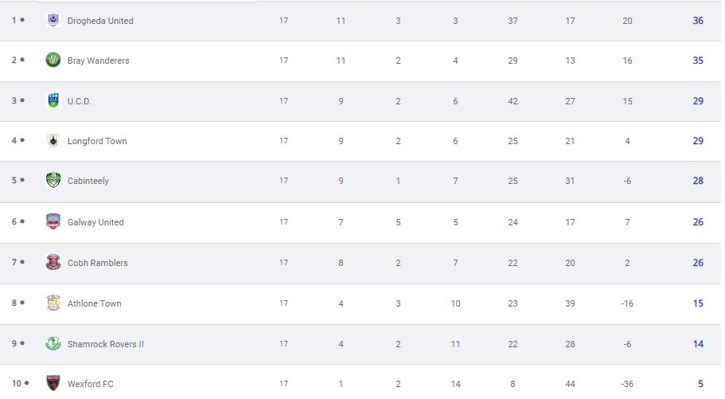
Task: Click the Cobh Ramblers club crest
Action: click(53, 262)
